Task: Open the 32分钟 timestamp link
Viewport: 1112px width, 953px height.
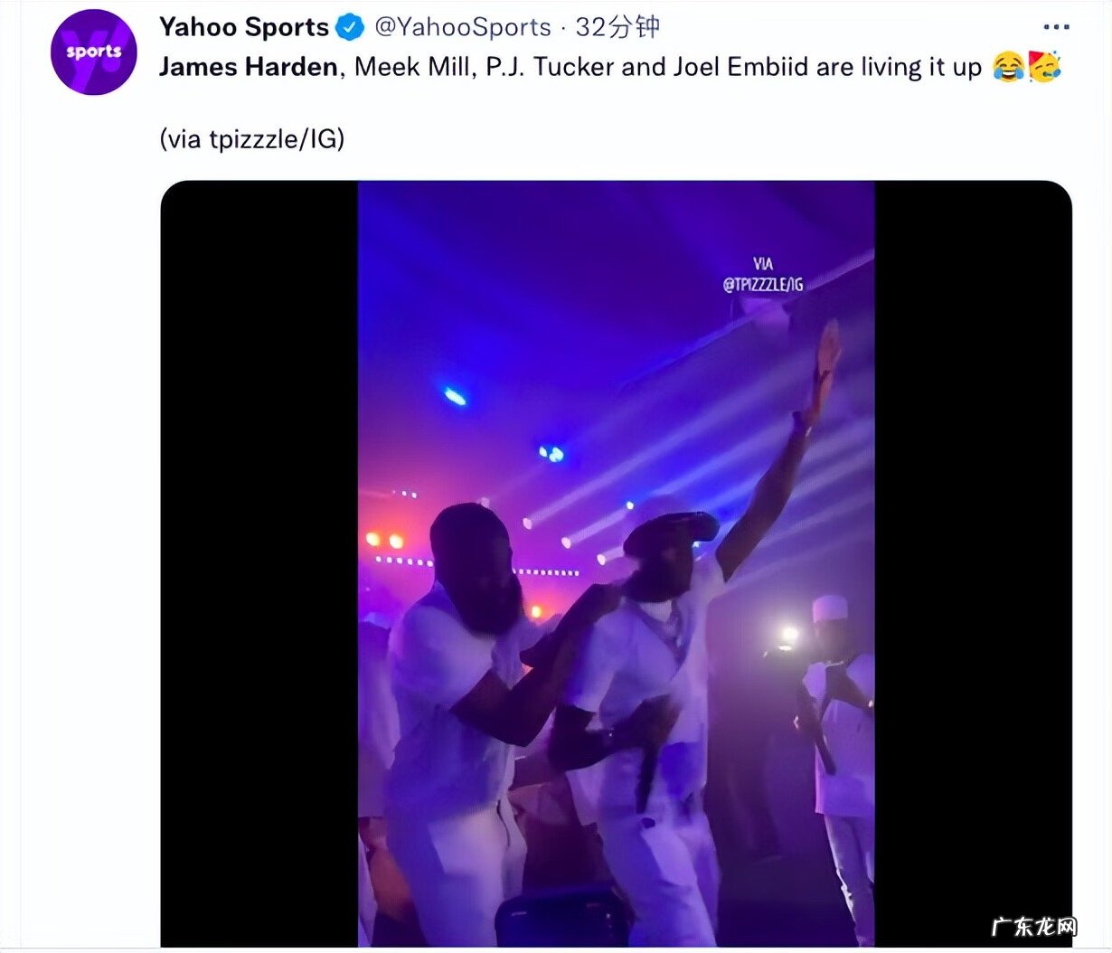Action: point(617,27)
